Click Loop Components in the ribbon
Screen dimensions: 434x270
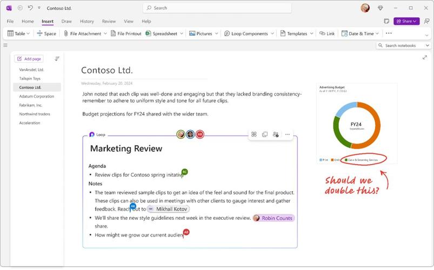tap(246, 33)
